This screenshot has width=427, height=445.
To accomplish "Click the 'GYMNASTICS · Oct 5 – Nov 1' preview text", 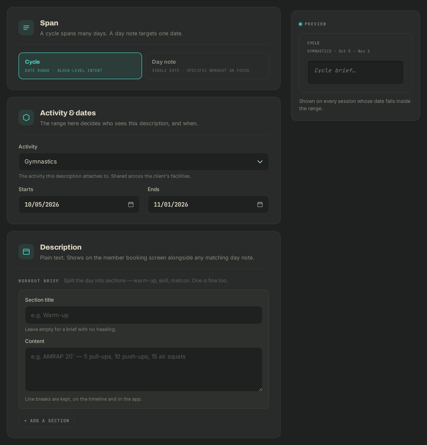I will point(338,51).
